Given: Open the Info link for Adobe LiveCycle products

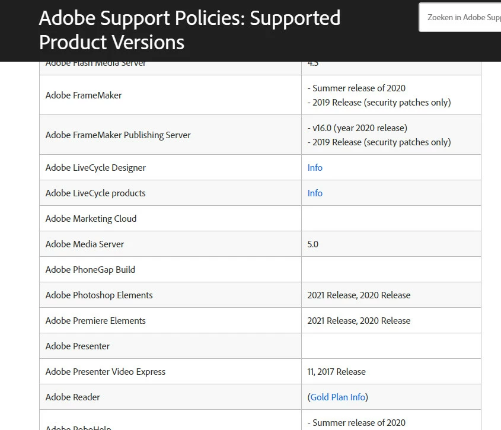Looking at the screenshot, I should pyautogui.click(x=315, y=193).
